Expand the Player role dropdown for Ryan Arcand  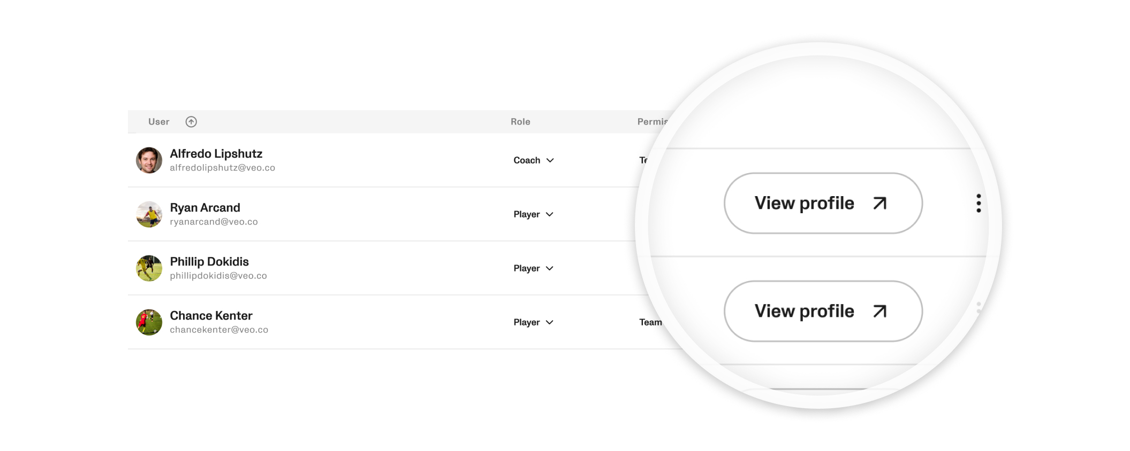point(534,214)
